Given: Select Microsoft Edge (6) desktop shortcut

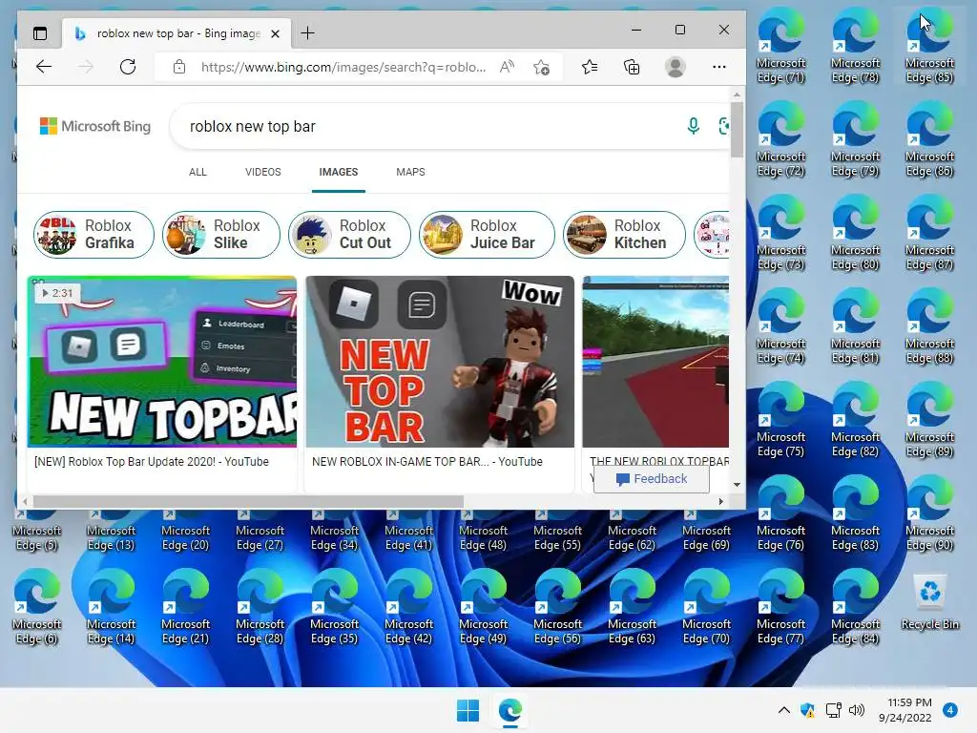Looking at the screenshot, I should pos(37,606).
